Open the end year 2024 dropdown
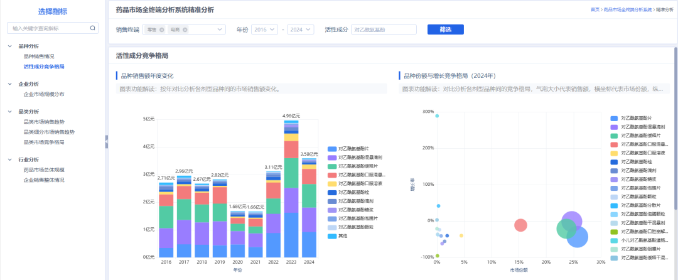678x280 pixels. [x=301, y=30]
